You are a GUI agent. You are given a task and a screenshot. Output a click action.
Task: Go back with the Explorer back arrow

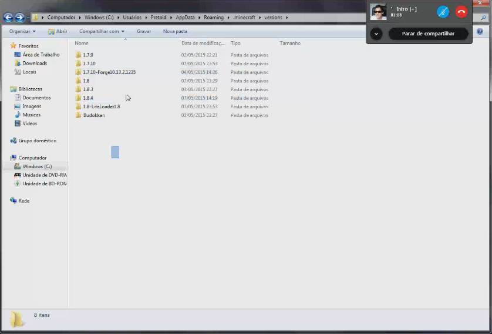(x=8, y=18)
